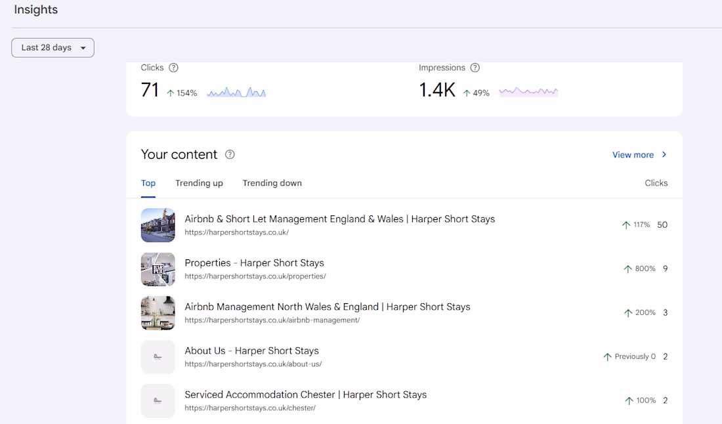Image resolution: width=722 pixels, height=424 pixels.
Task: Click the Airbnb Management page thumbnail
Action: click(158, 313)
